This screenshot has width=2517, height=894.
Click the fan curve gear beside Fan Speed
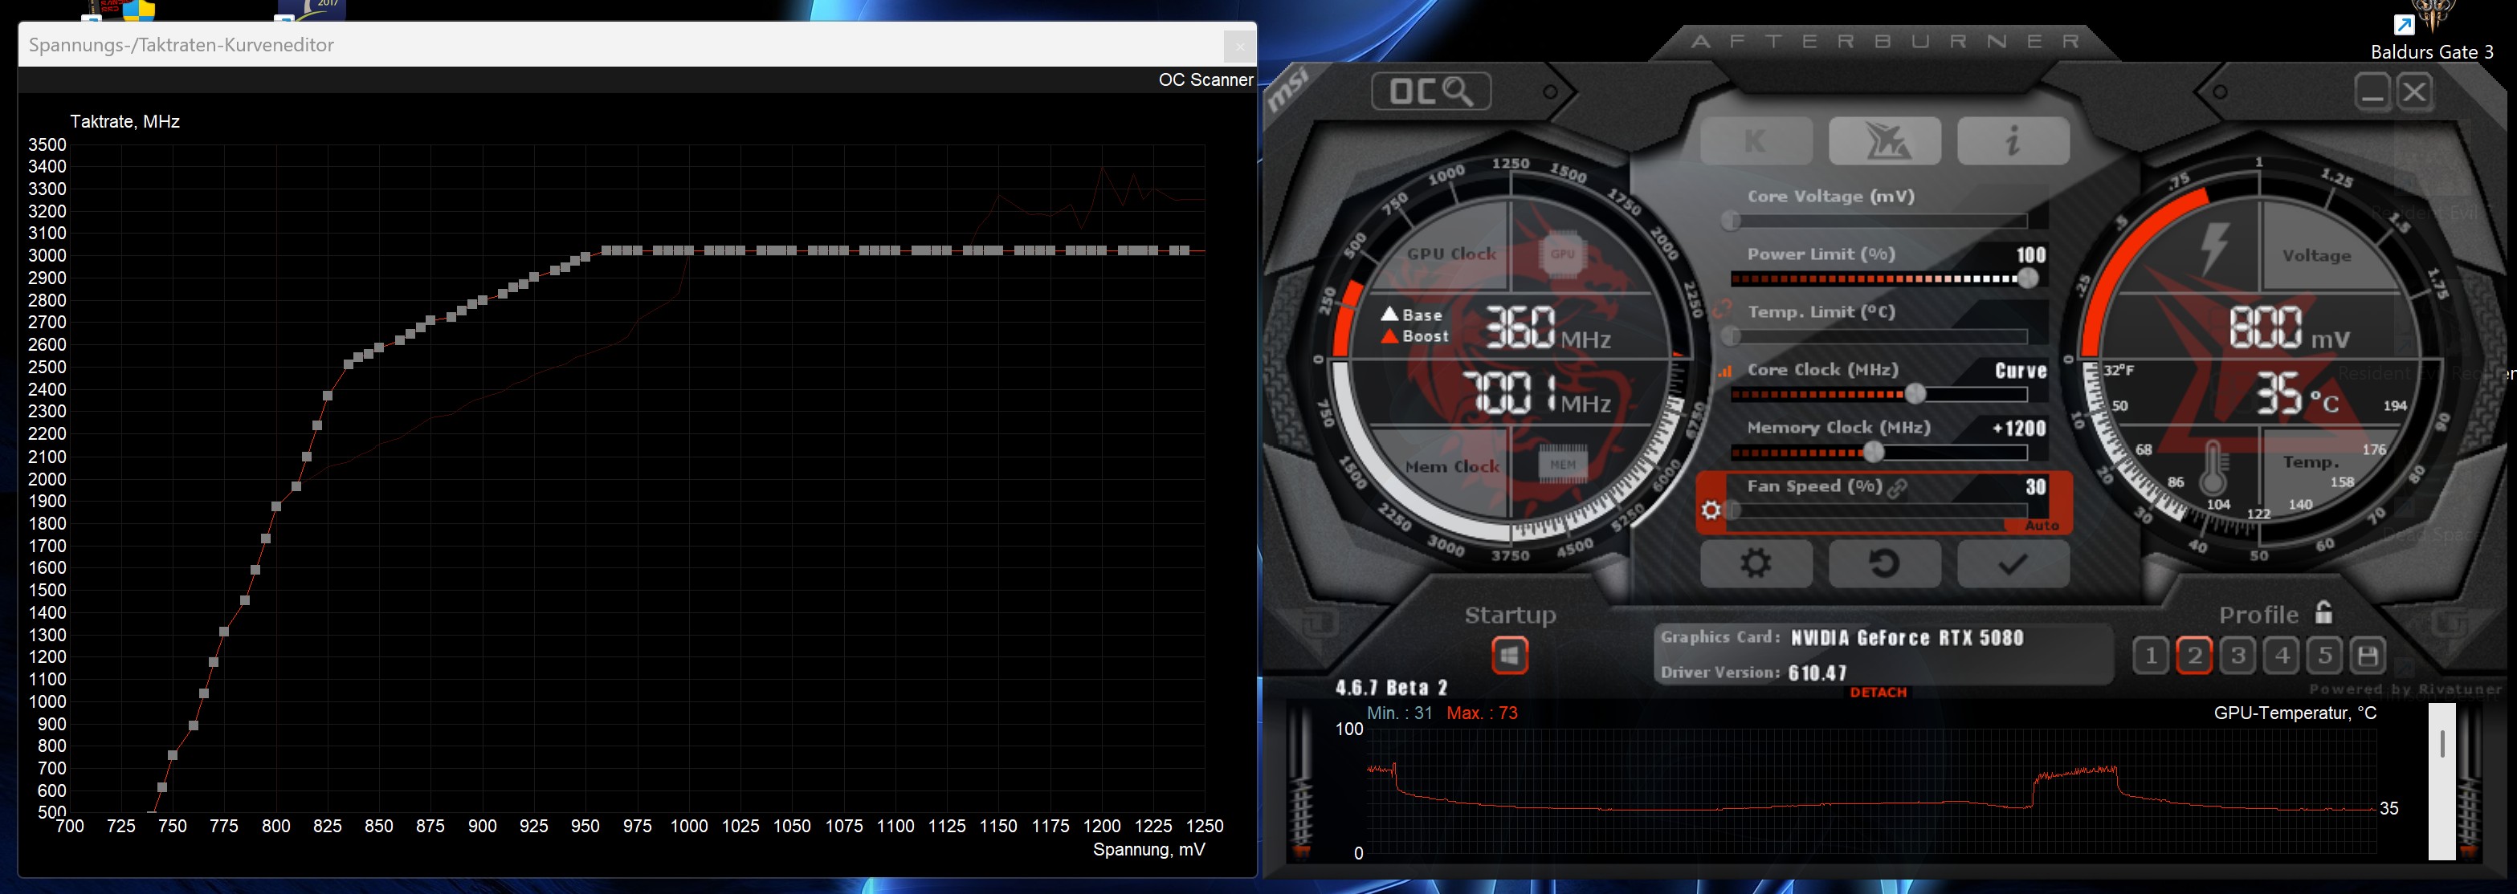tap(1711, 510)
